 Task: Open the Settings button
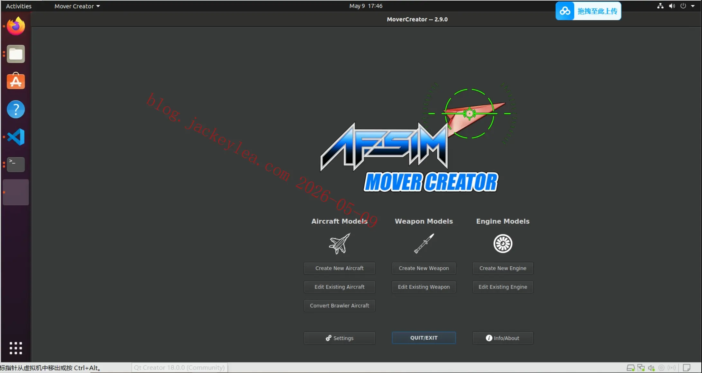(x=339, y=338)
